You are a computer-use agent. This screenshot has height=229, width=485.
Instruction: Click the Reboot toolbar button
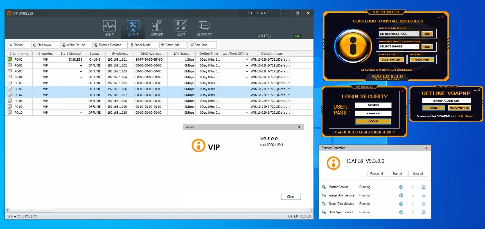19,45
